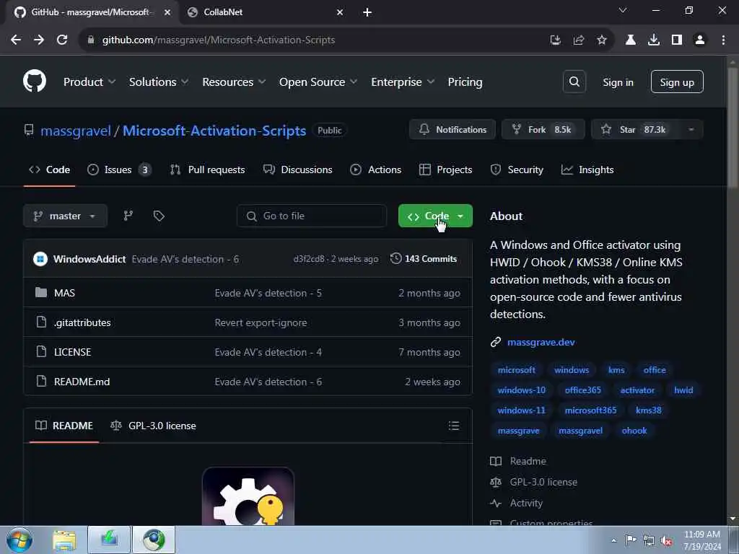
Task: Expand the Resources menu
Action: [x=234, y=82]
